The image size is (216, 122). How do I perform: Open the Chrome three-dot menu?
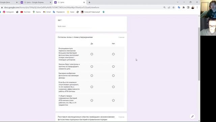[197, 7]
